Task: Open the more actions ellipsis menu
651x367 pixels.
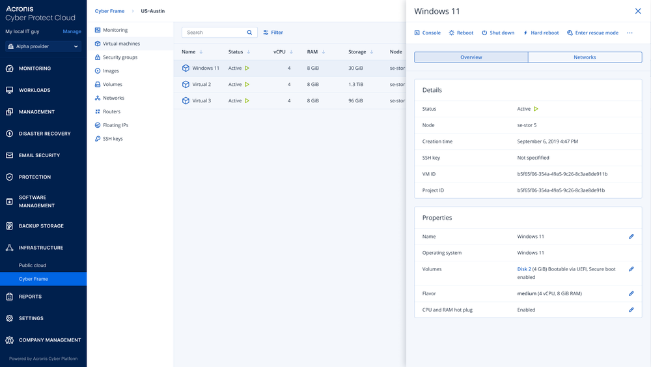Action: pyautogui.click(x=630, y=33)
